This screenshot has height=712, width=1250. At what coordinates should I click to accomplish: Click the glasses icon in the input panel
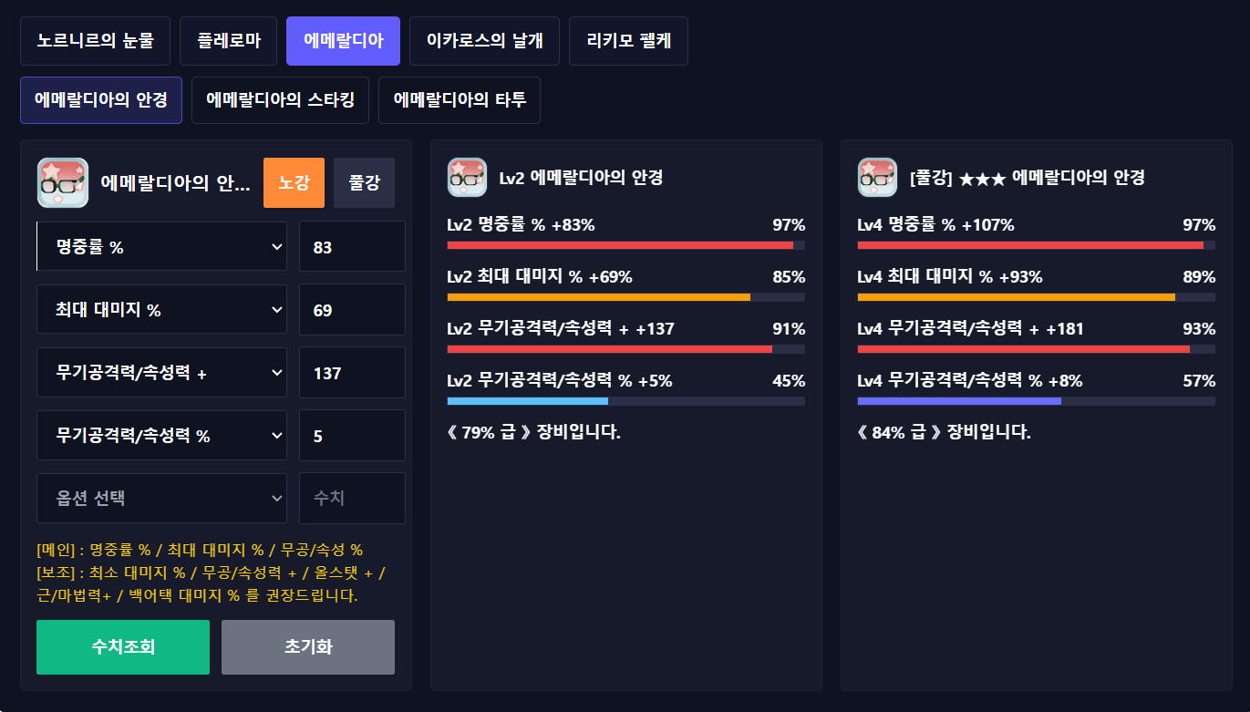click(x=63, y=182)
